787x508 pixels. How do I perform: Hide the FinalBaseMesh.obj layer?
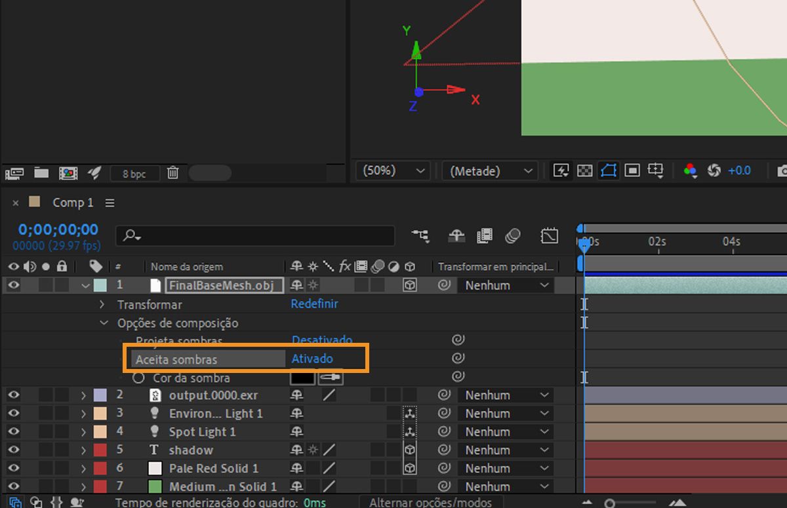[x=12, y=284]
